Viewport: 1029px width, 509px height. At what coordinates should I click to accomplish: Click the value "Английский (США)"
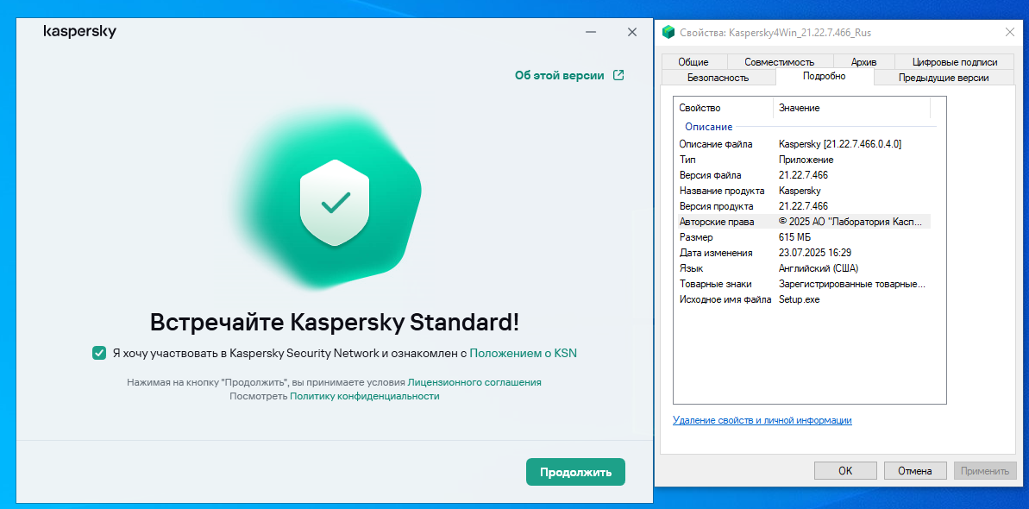(x=819, y=268)
